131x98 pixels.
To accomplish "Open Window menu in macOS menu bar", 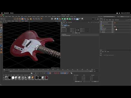I will (12, 13).
